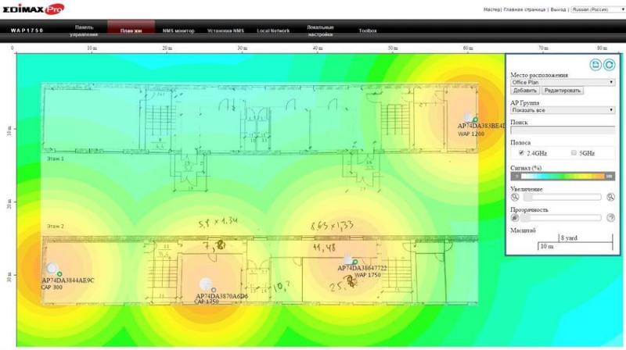Select the WAP 1750 access point marker

click(x=347, y=260)
